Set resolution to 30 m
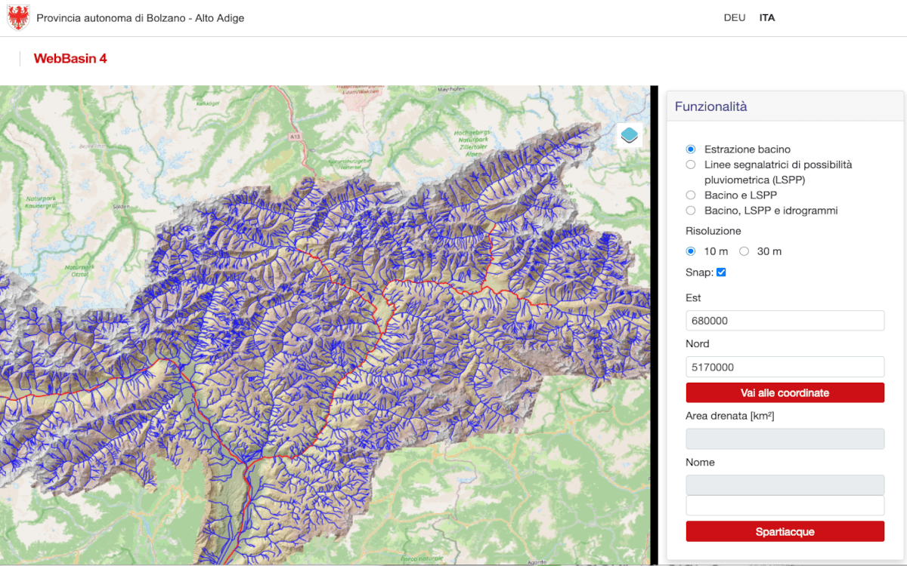 pos(744,251)
